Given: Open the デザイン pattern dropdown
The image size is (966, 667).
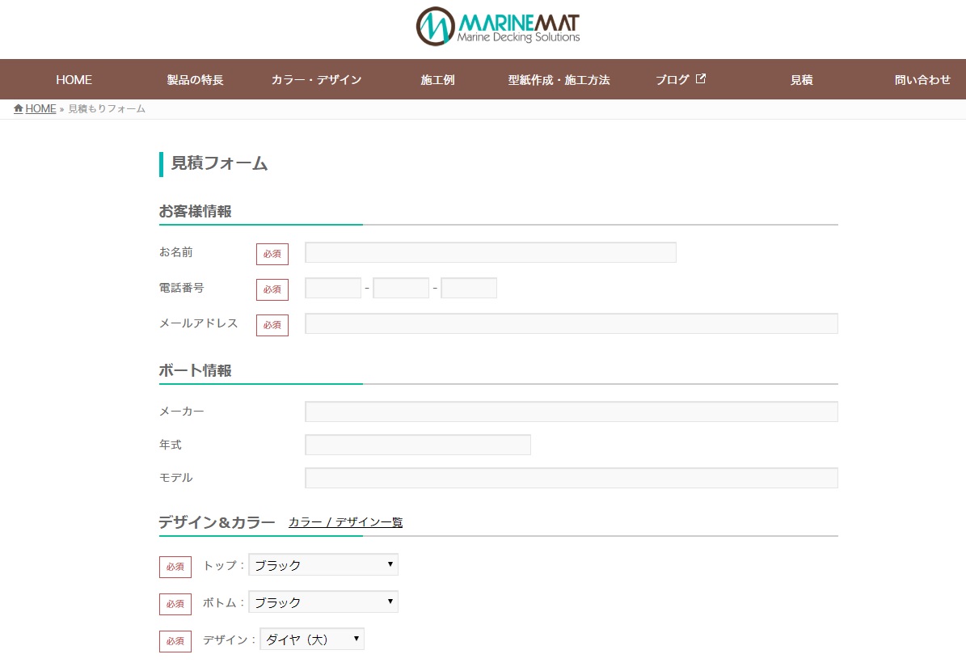Looking at the screenshot, I should 312,640.
